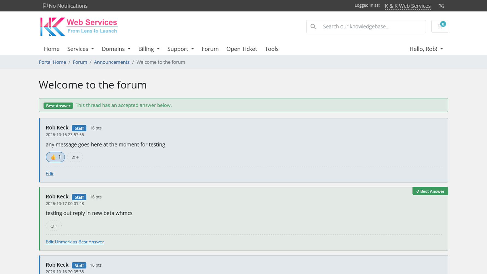This screenshot has height=274, width=487.
Task: Open the 'Hello, Rob!' account dropdown
Action: pos(426,49)
